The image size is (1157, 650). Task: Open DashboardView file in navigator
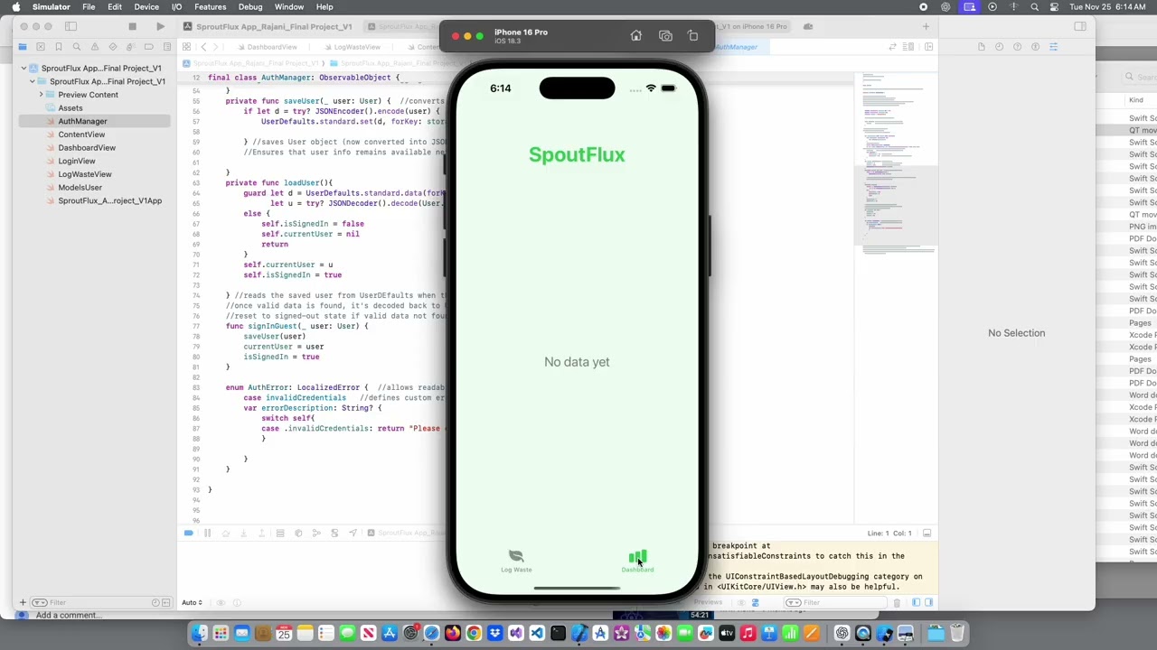87,148
